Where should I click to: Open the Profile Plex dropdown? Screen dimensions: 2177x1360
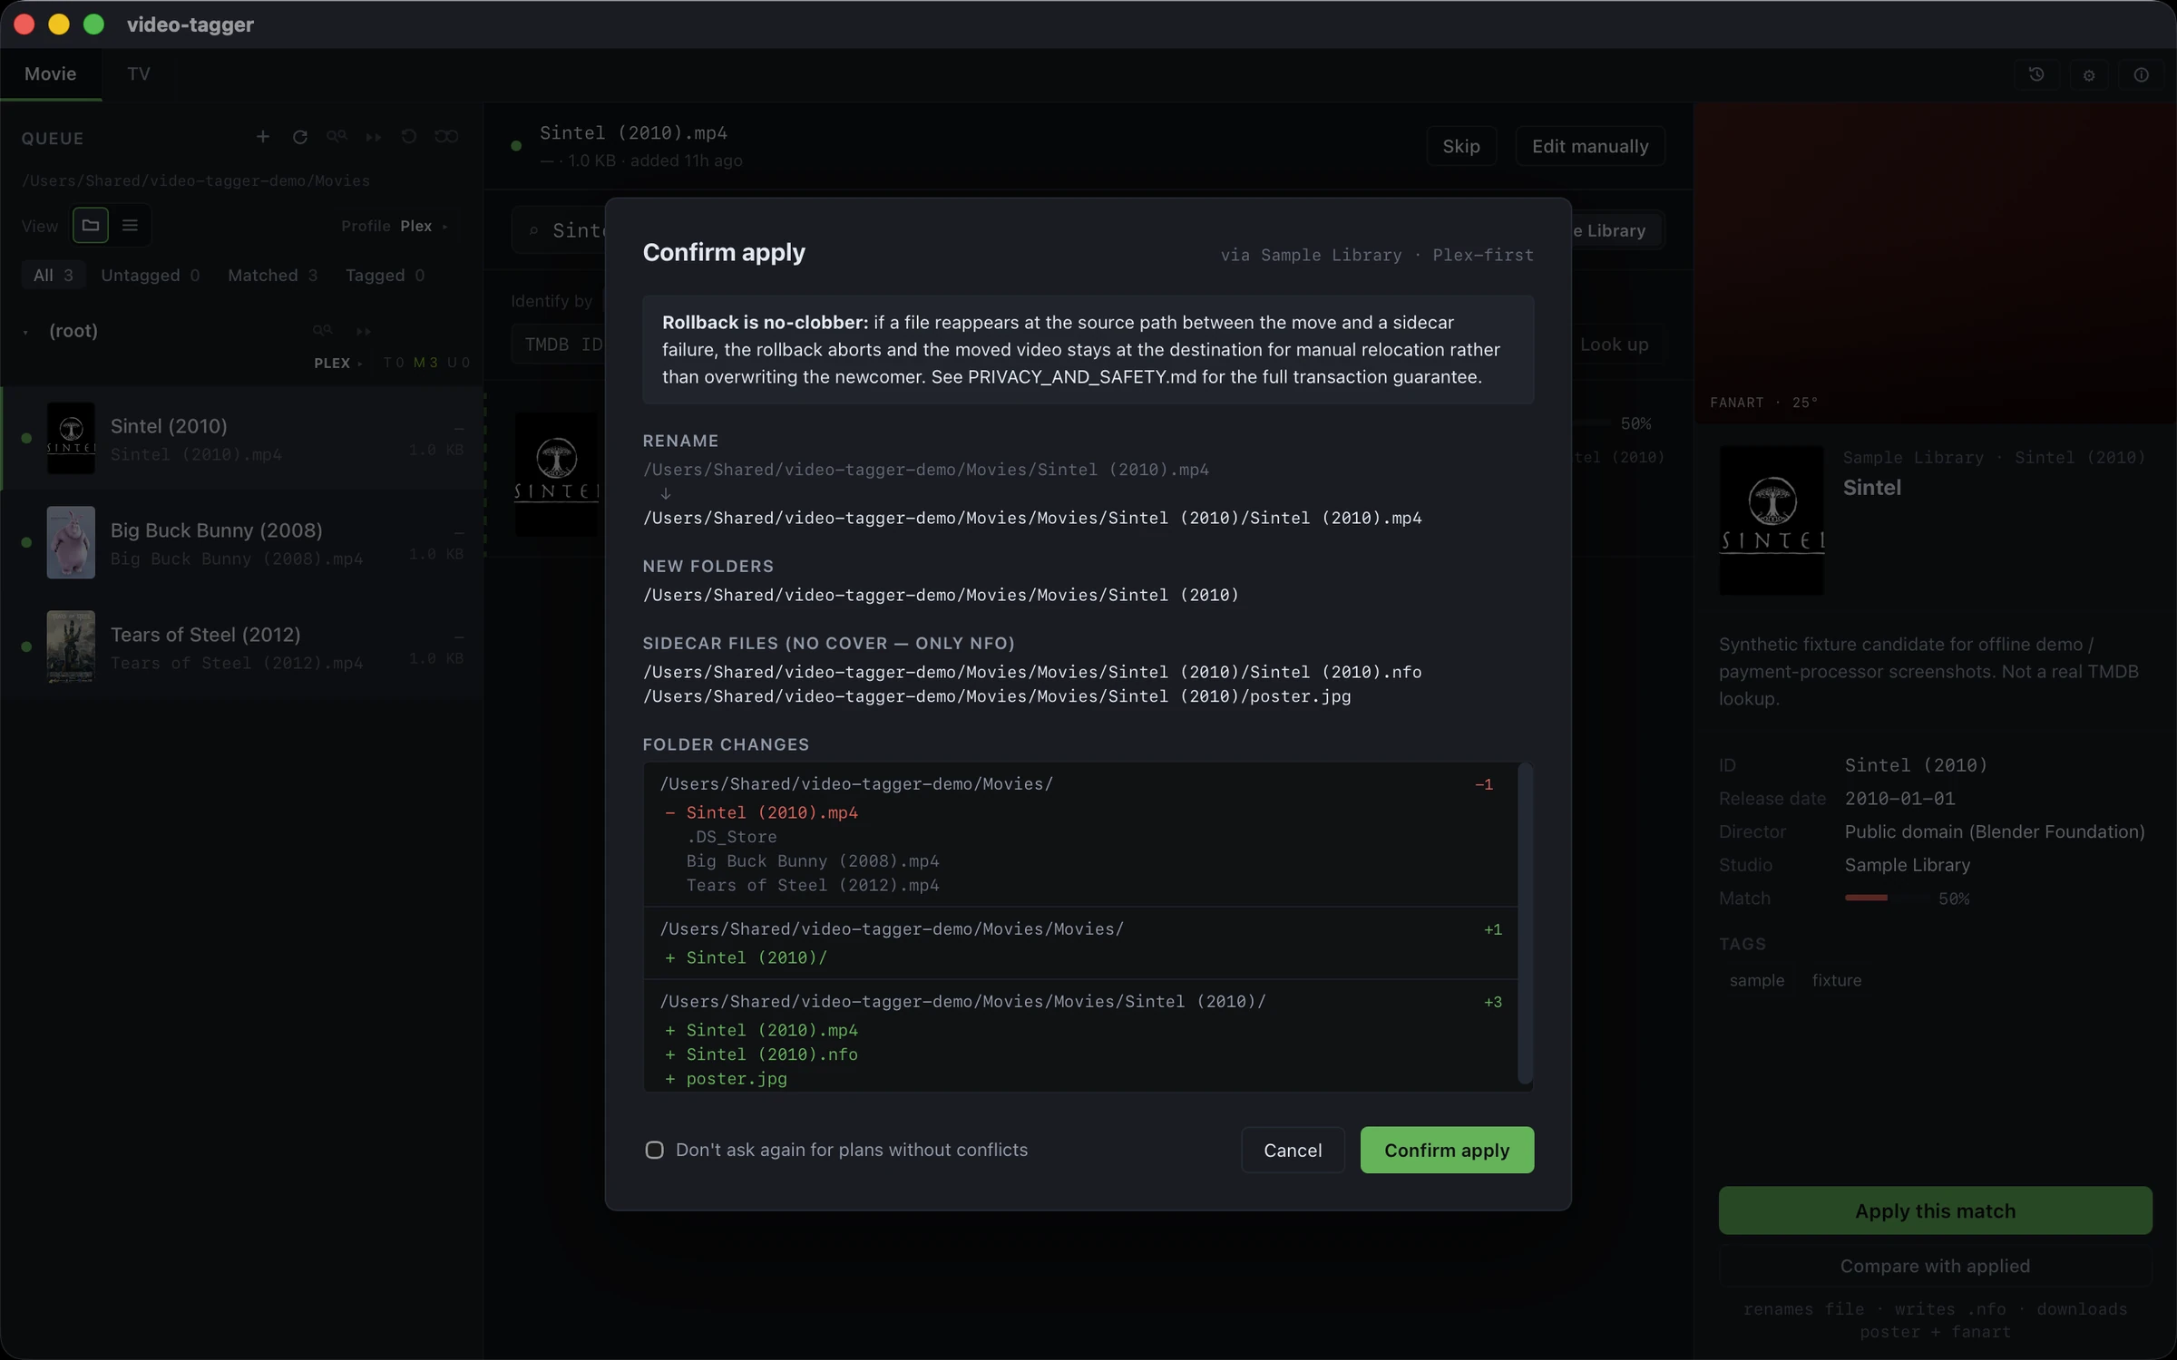click(x=395, y=226)
